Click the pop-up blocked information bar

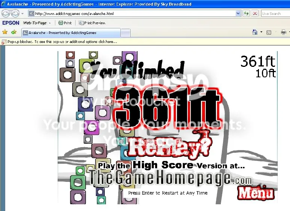[145, 42]
